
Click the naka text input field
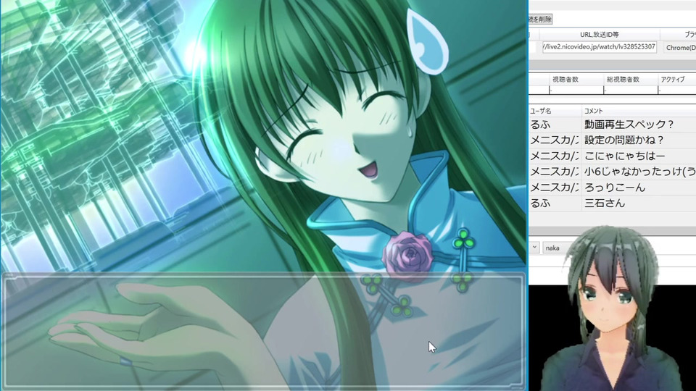[x=557, y=248]
